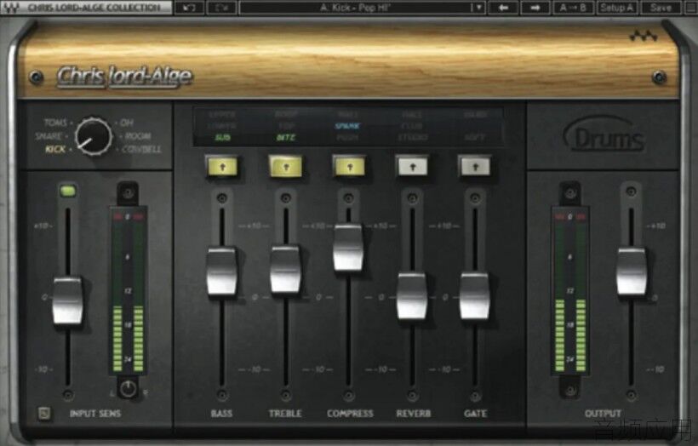The image size is (698, 446).
Task: Click the REVERB label under its fader
Action: click(414, 414)
